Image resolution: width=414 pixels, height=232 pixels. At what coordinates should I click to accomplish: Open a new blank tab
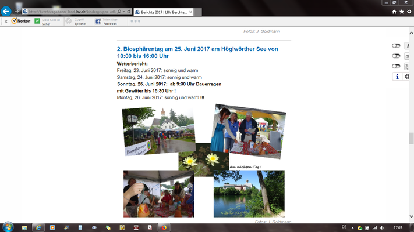pos(199,12)
